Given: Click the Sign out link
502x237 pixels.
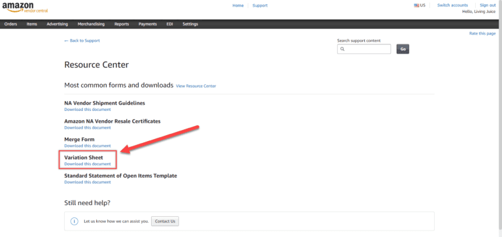Looking at the screenshot, I should 488,5.
